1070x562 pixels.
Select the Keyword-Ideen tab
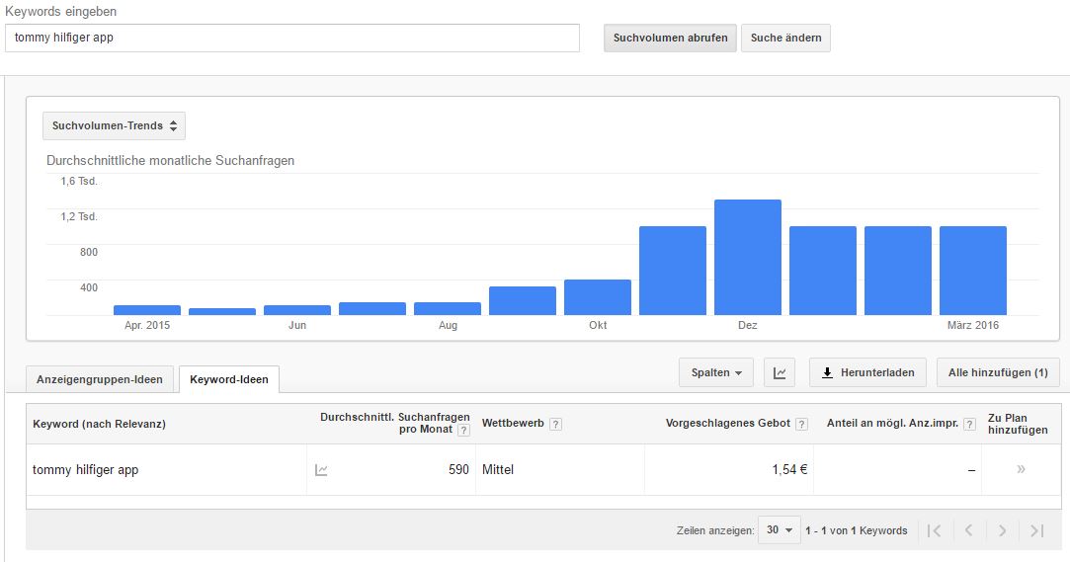[229, 379]
